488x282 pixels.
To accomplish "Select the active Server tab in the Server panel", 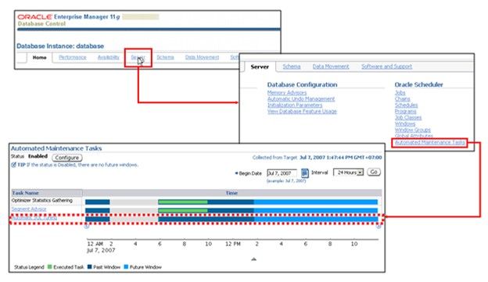I will point(260,66).
